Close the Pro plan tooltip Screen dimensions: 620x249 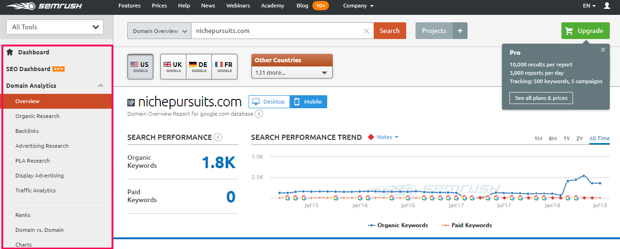coord(603,50)
